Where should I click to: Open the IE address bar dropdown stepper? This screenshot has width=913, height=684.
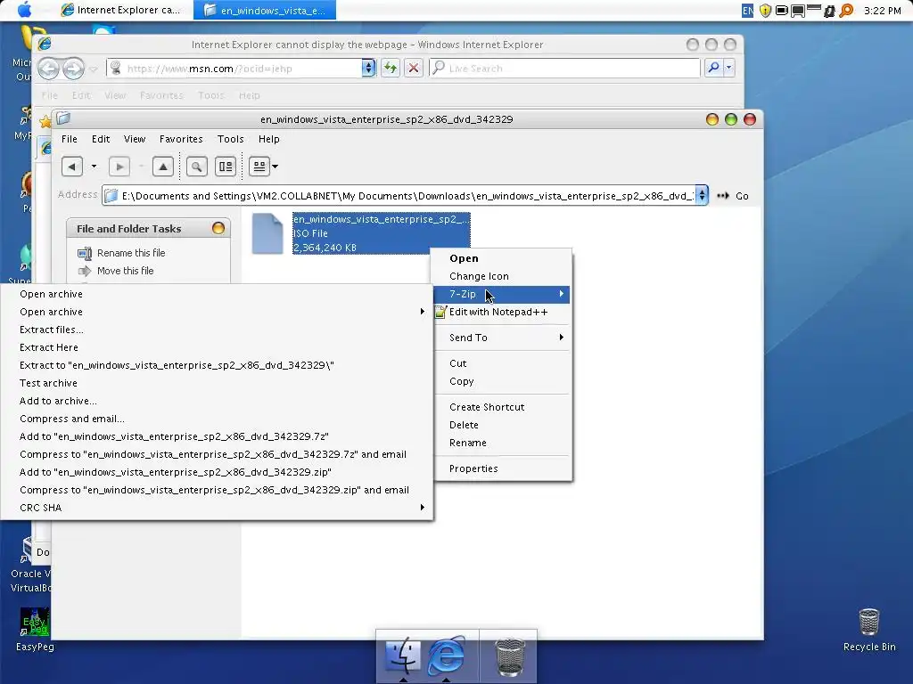368,68
